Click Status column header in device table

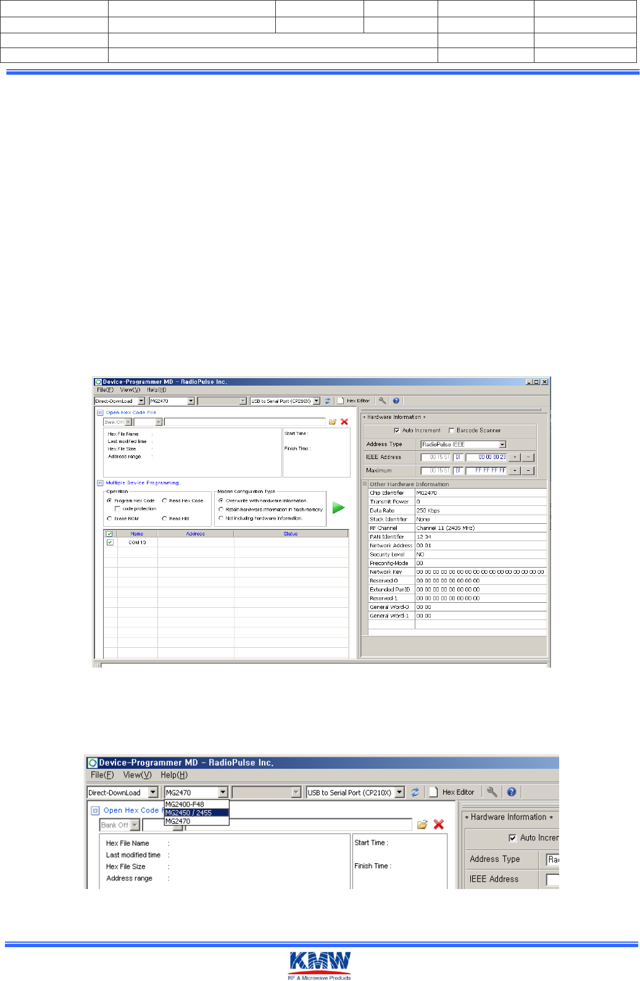point(291,534)
